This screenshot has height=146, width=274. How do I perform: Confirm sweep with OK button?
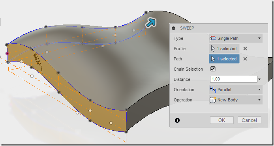pyautogui.click(x=222, y=120)
